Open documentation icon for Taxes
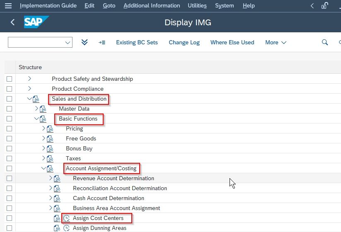341x232 pixels. point(50,159)
